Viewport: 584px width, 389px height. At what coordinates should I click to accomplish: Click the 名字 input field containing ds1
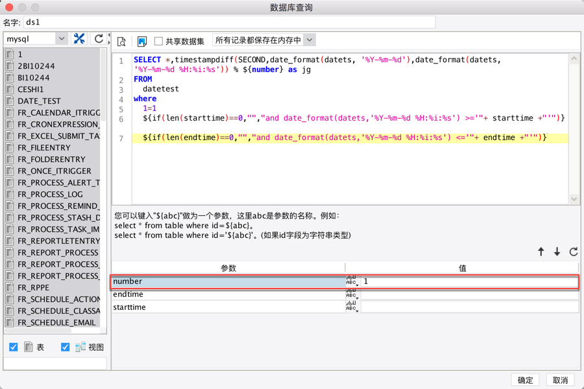230,22
